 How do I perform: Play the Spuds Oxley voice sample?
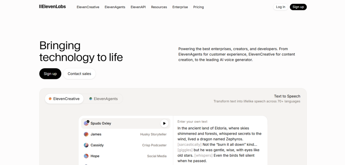[164, 123]
